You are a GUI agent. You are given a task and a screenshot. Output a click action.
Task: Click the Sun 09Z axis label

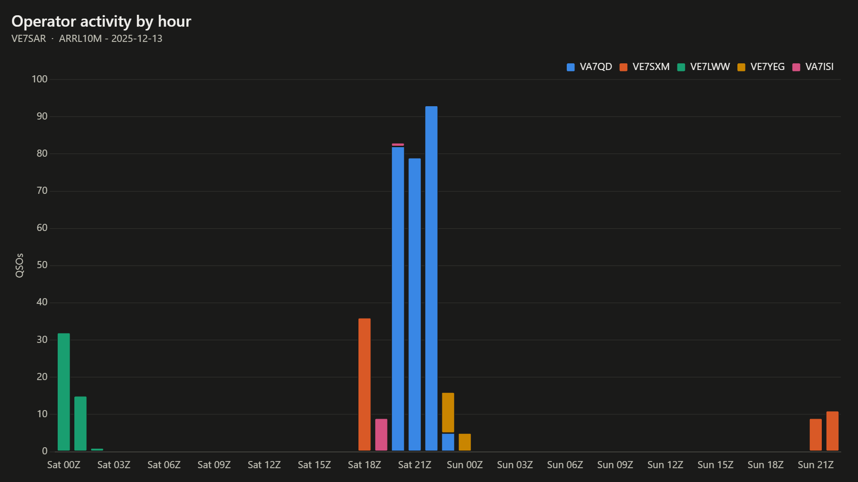(x=615, y=465)
